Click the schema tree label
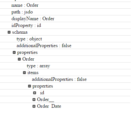 (x=20, y=32)
